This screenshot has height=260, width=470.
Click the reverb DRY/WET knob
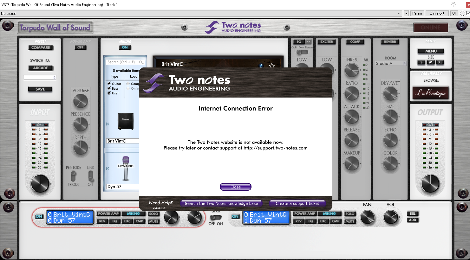point(391,94)
